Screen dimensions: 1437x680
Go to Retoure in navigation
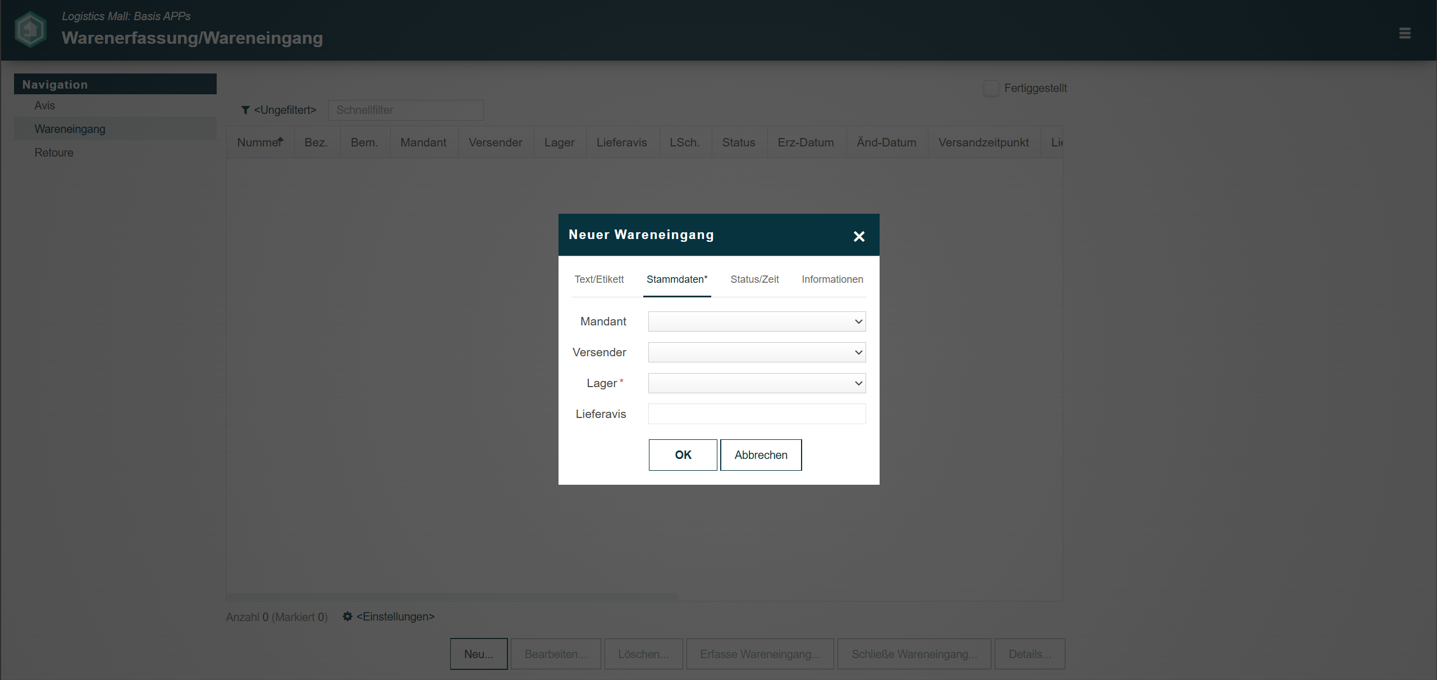pos(54,153)
